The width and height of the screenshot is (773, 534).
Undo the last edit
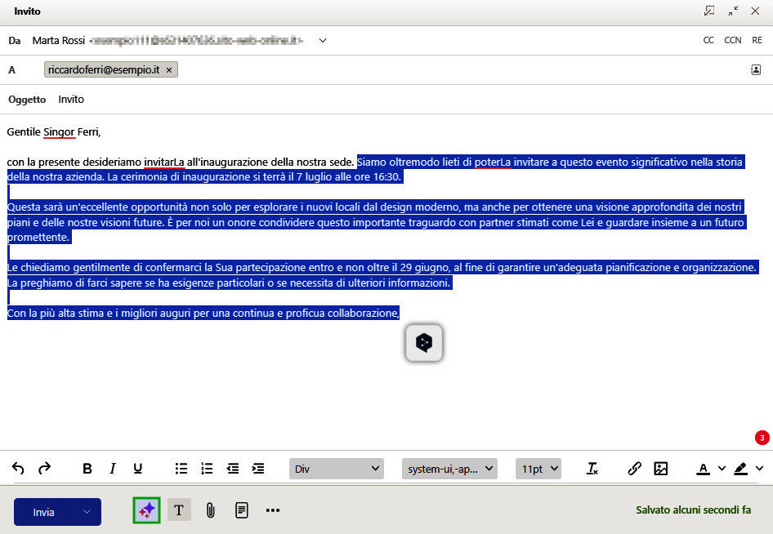[x=18, y=469]
